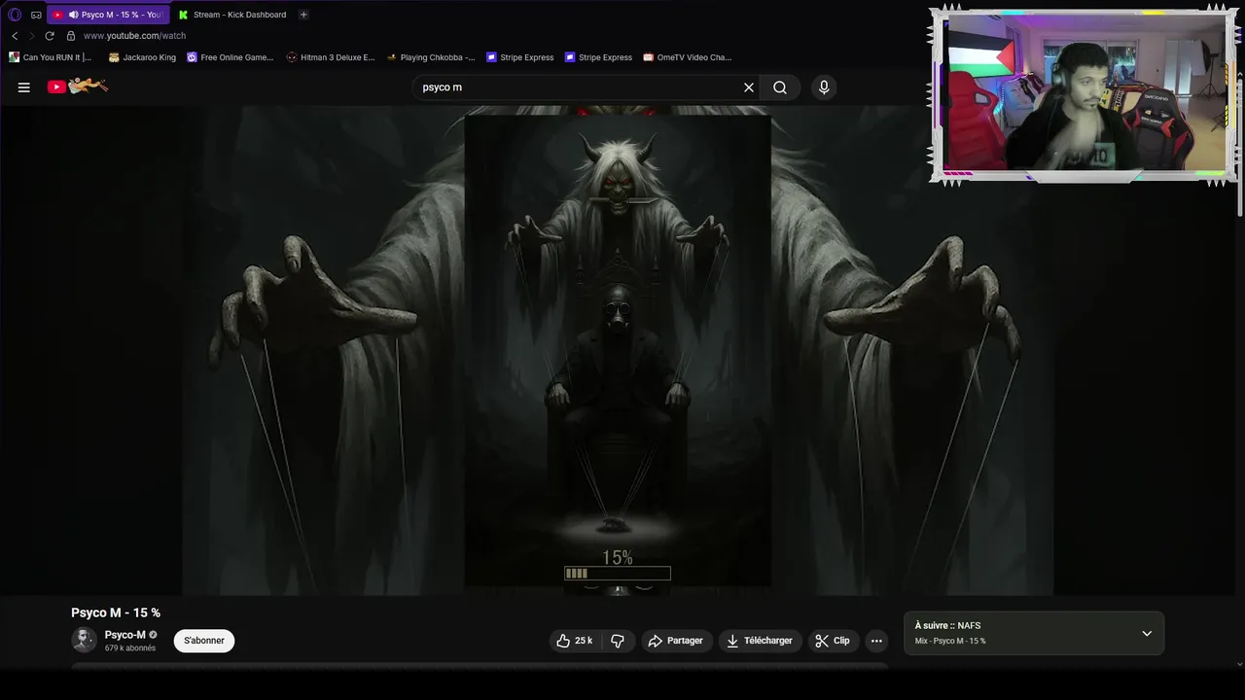The image size is (1245, 700).
Task: Reload the current page
Action: (50, 36)
